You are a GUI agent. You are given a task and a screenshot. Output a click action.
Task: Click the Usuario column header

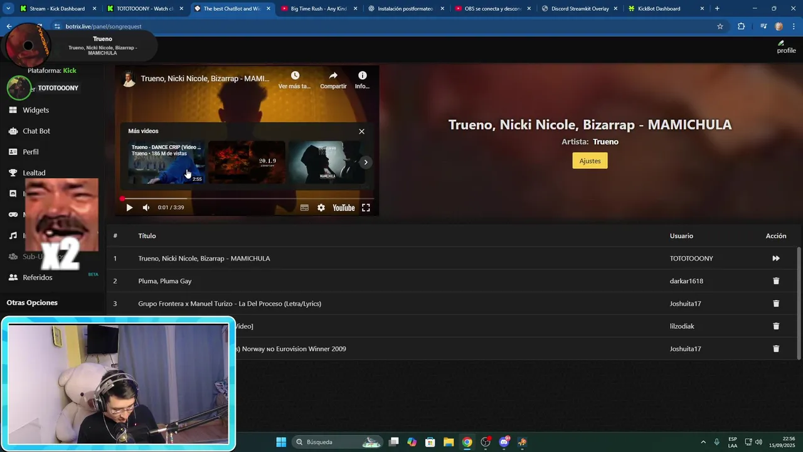[681, 235]
